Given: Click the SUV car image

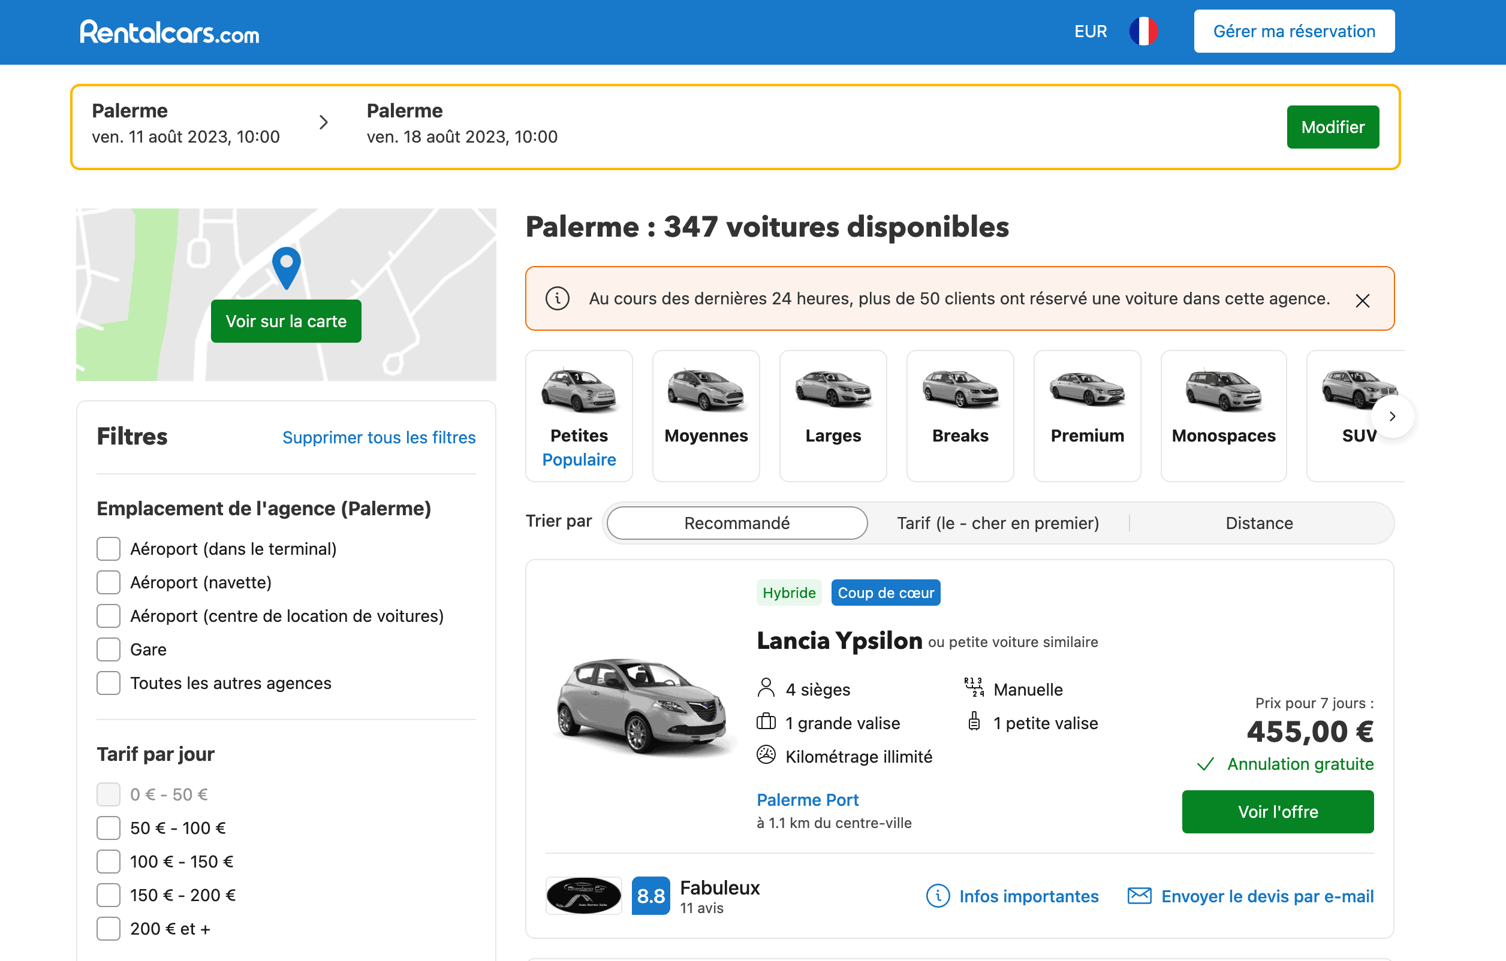Looking at the screenshot, I should [1359, 389].
